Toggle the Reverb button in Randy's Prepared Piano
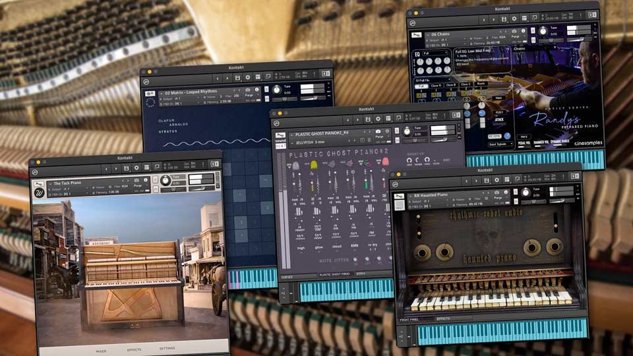This screenshot has width=633, height=356. click(495, 136)
